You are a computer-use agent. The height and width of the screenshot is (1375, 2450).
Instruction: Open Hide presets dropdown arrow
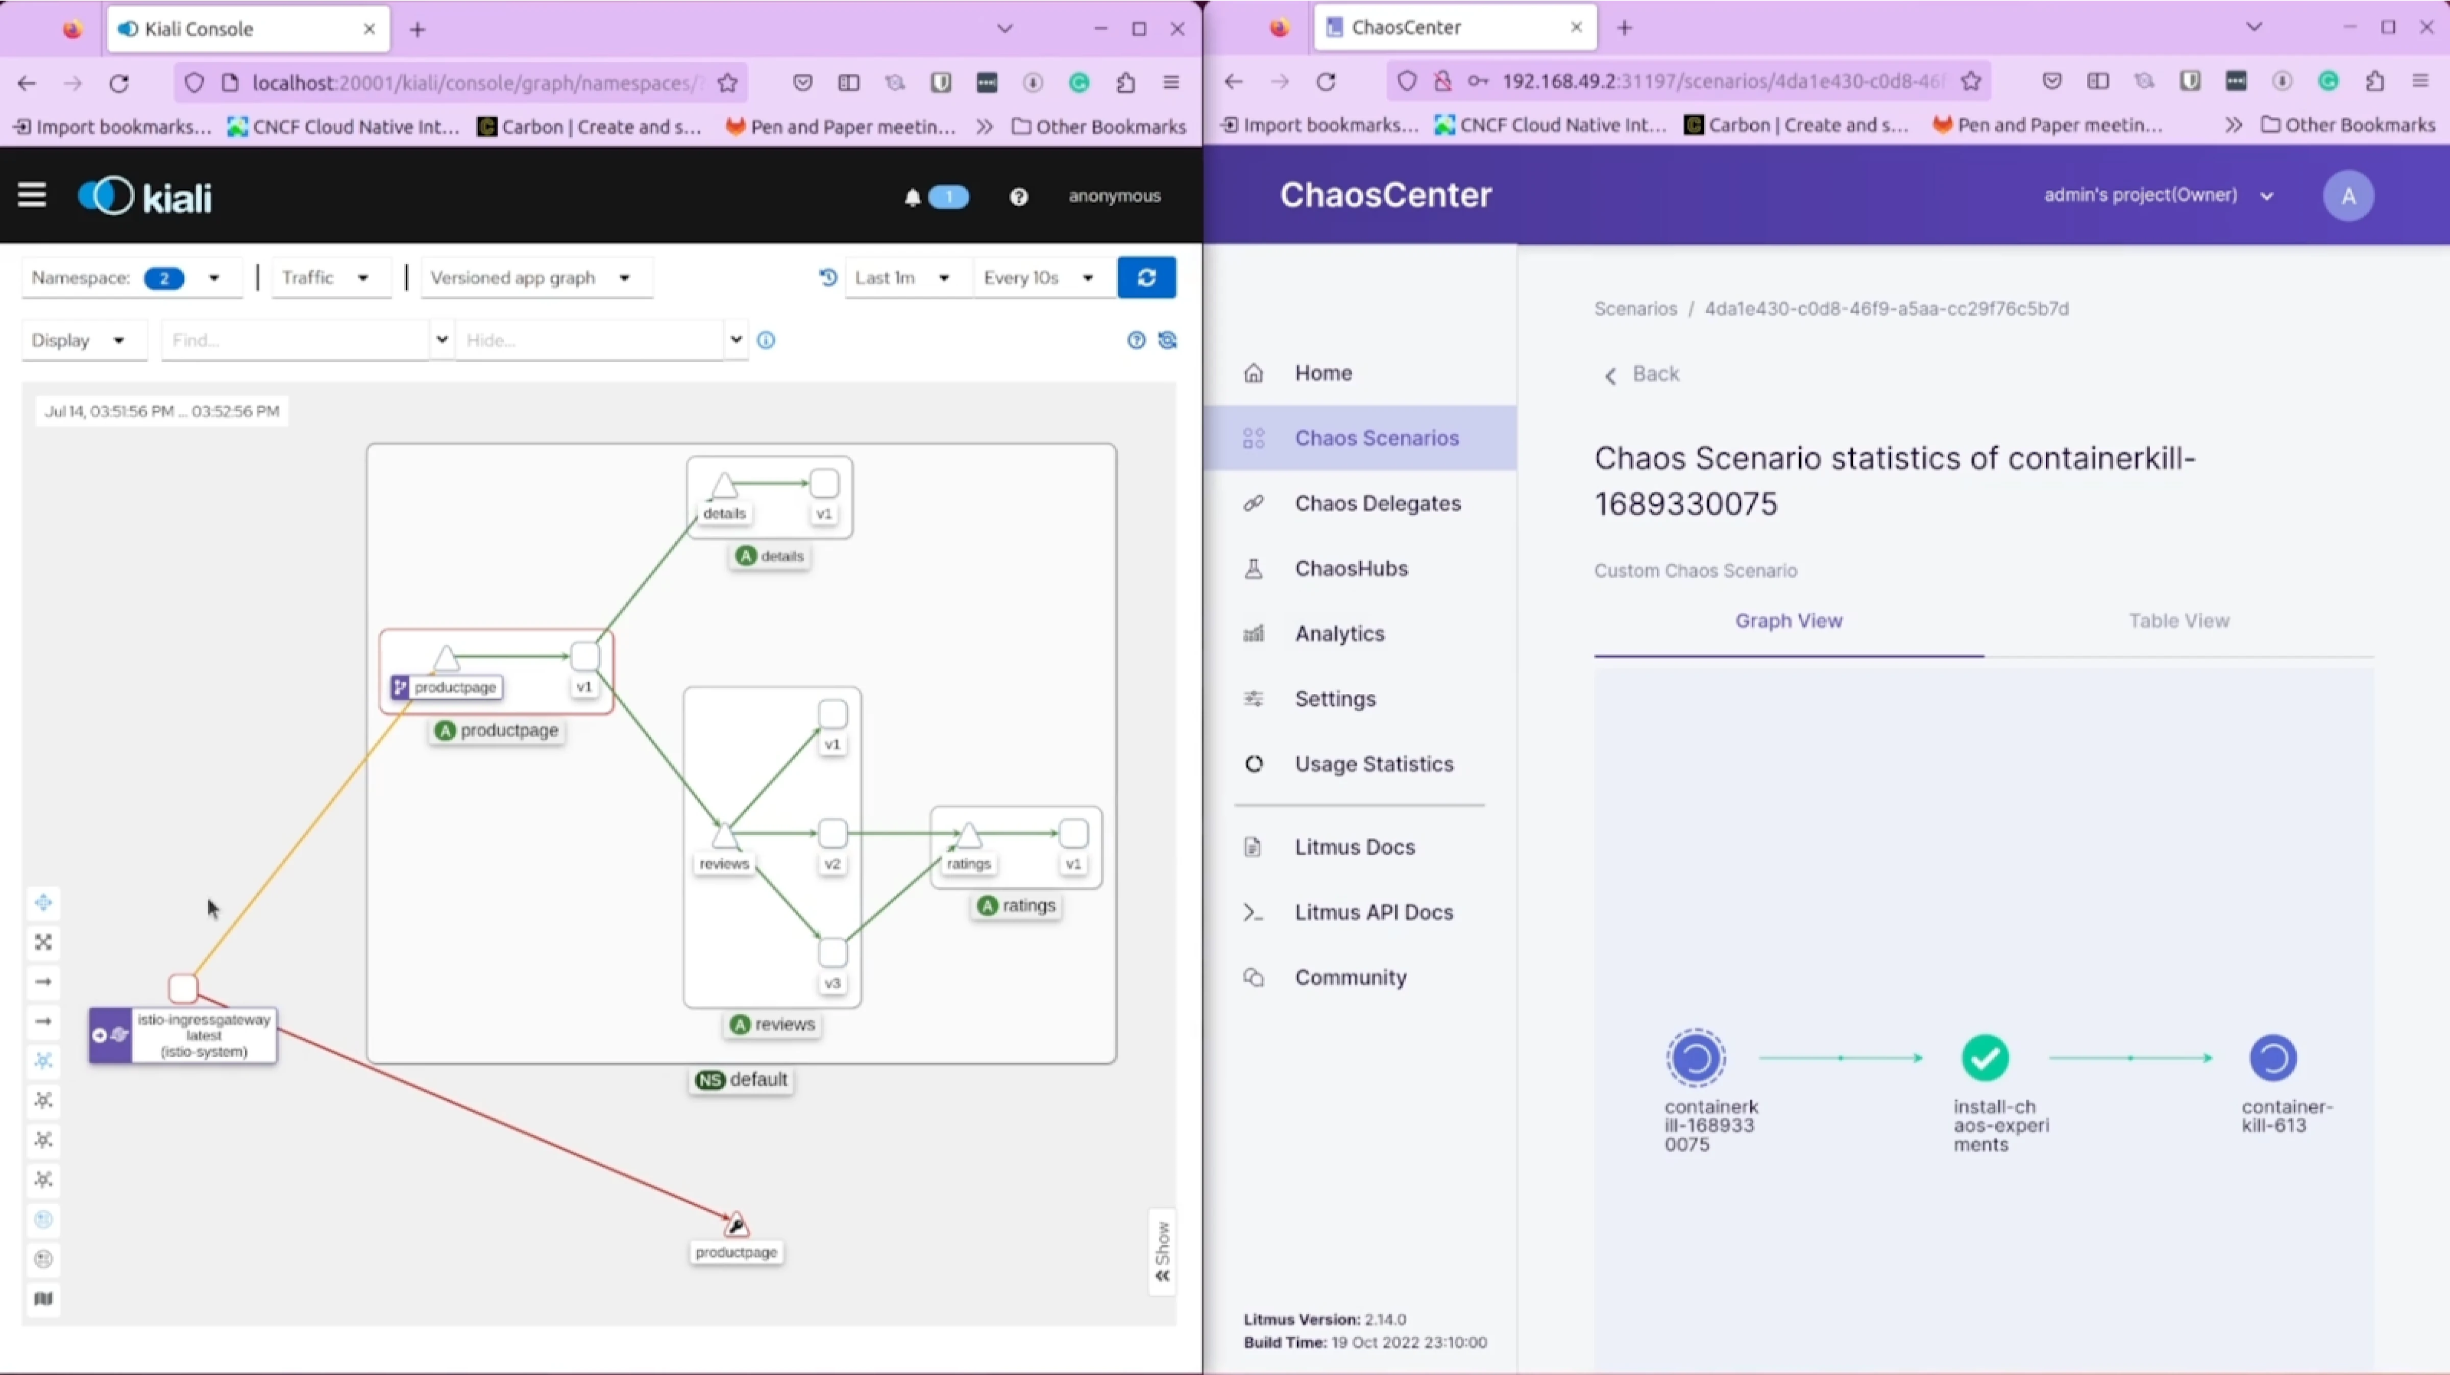click(736, 339)
